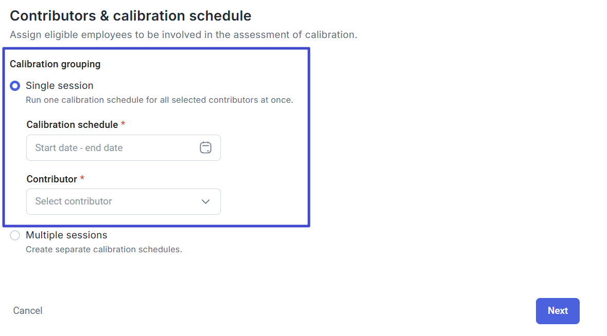Click the red asterisk beside Contributor

coord(82,179)
